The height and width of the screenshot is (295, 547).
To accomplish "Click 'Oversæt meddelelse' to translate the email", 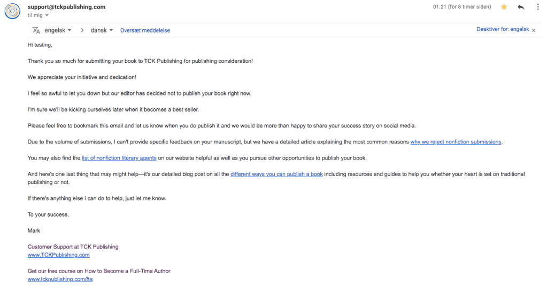I will click(x=145, y=30).
